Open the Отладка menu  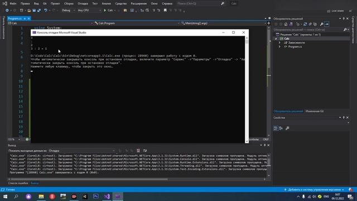[83, 4]
